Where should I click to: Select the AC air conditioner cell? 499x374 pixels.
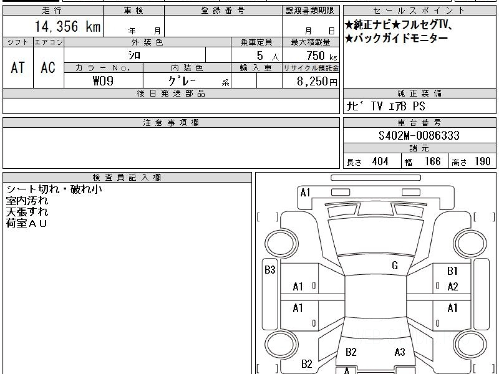49,67
